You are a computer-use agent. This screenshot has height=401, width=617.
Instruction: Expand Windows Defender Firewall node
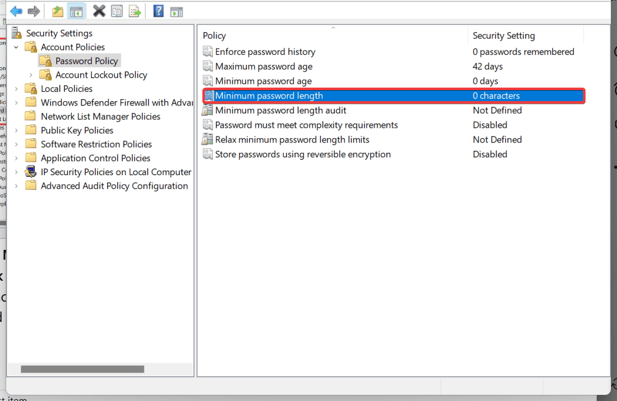point(16,102)
